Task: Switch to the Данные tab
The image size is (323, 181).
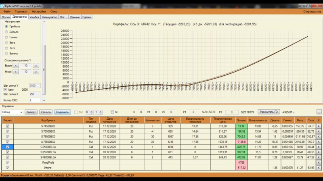Action: 75,17
